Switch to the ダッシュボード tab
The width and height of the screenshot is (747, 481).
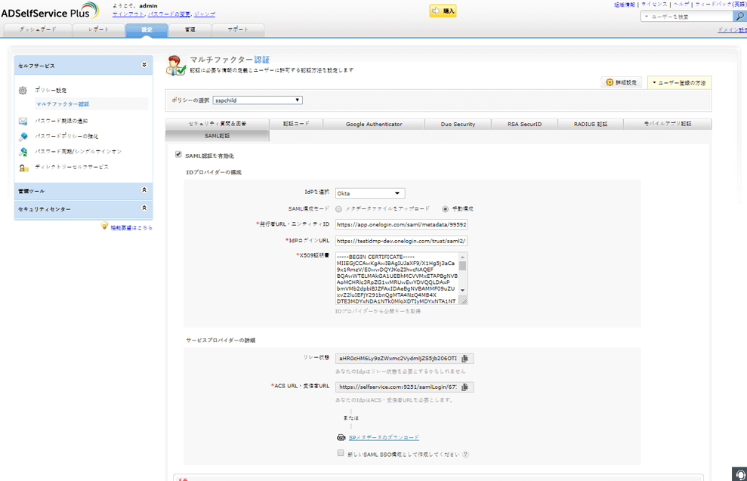pos(38,29)
